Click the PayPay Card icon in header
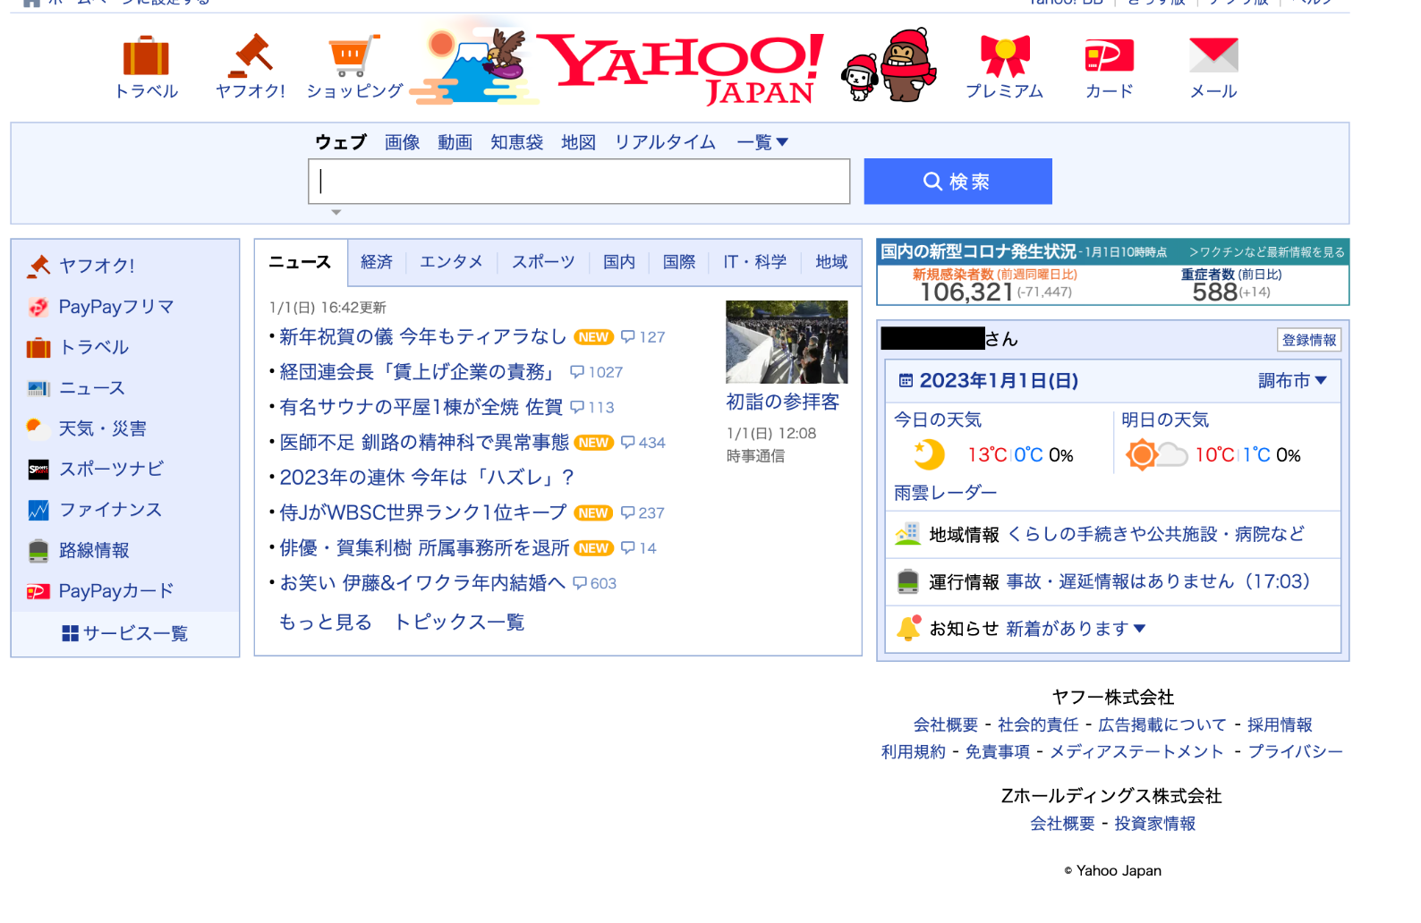 [1109, 56]
